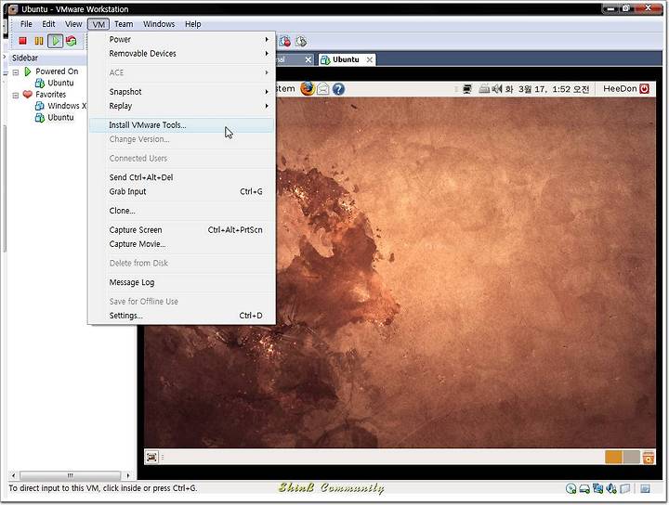This screenshot has width=669, height=505.
Task: Close the Ubuntu tab
Action: (370, 60)
